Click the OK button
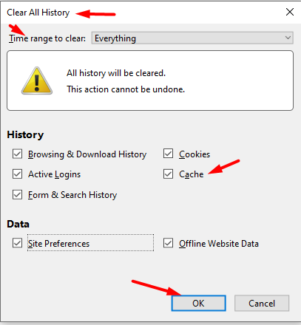 coord(198,303)
